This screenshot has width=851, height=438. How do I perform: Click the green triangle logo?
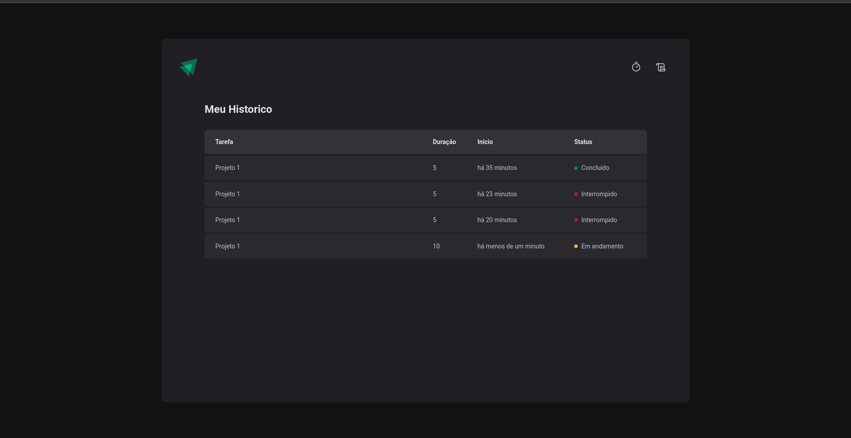[x=189, y=67]
